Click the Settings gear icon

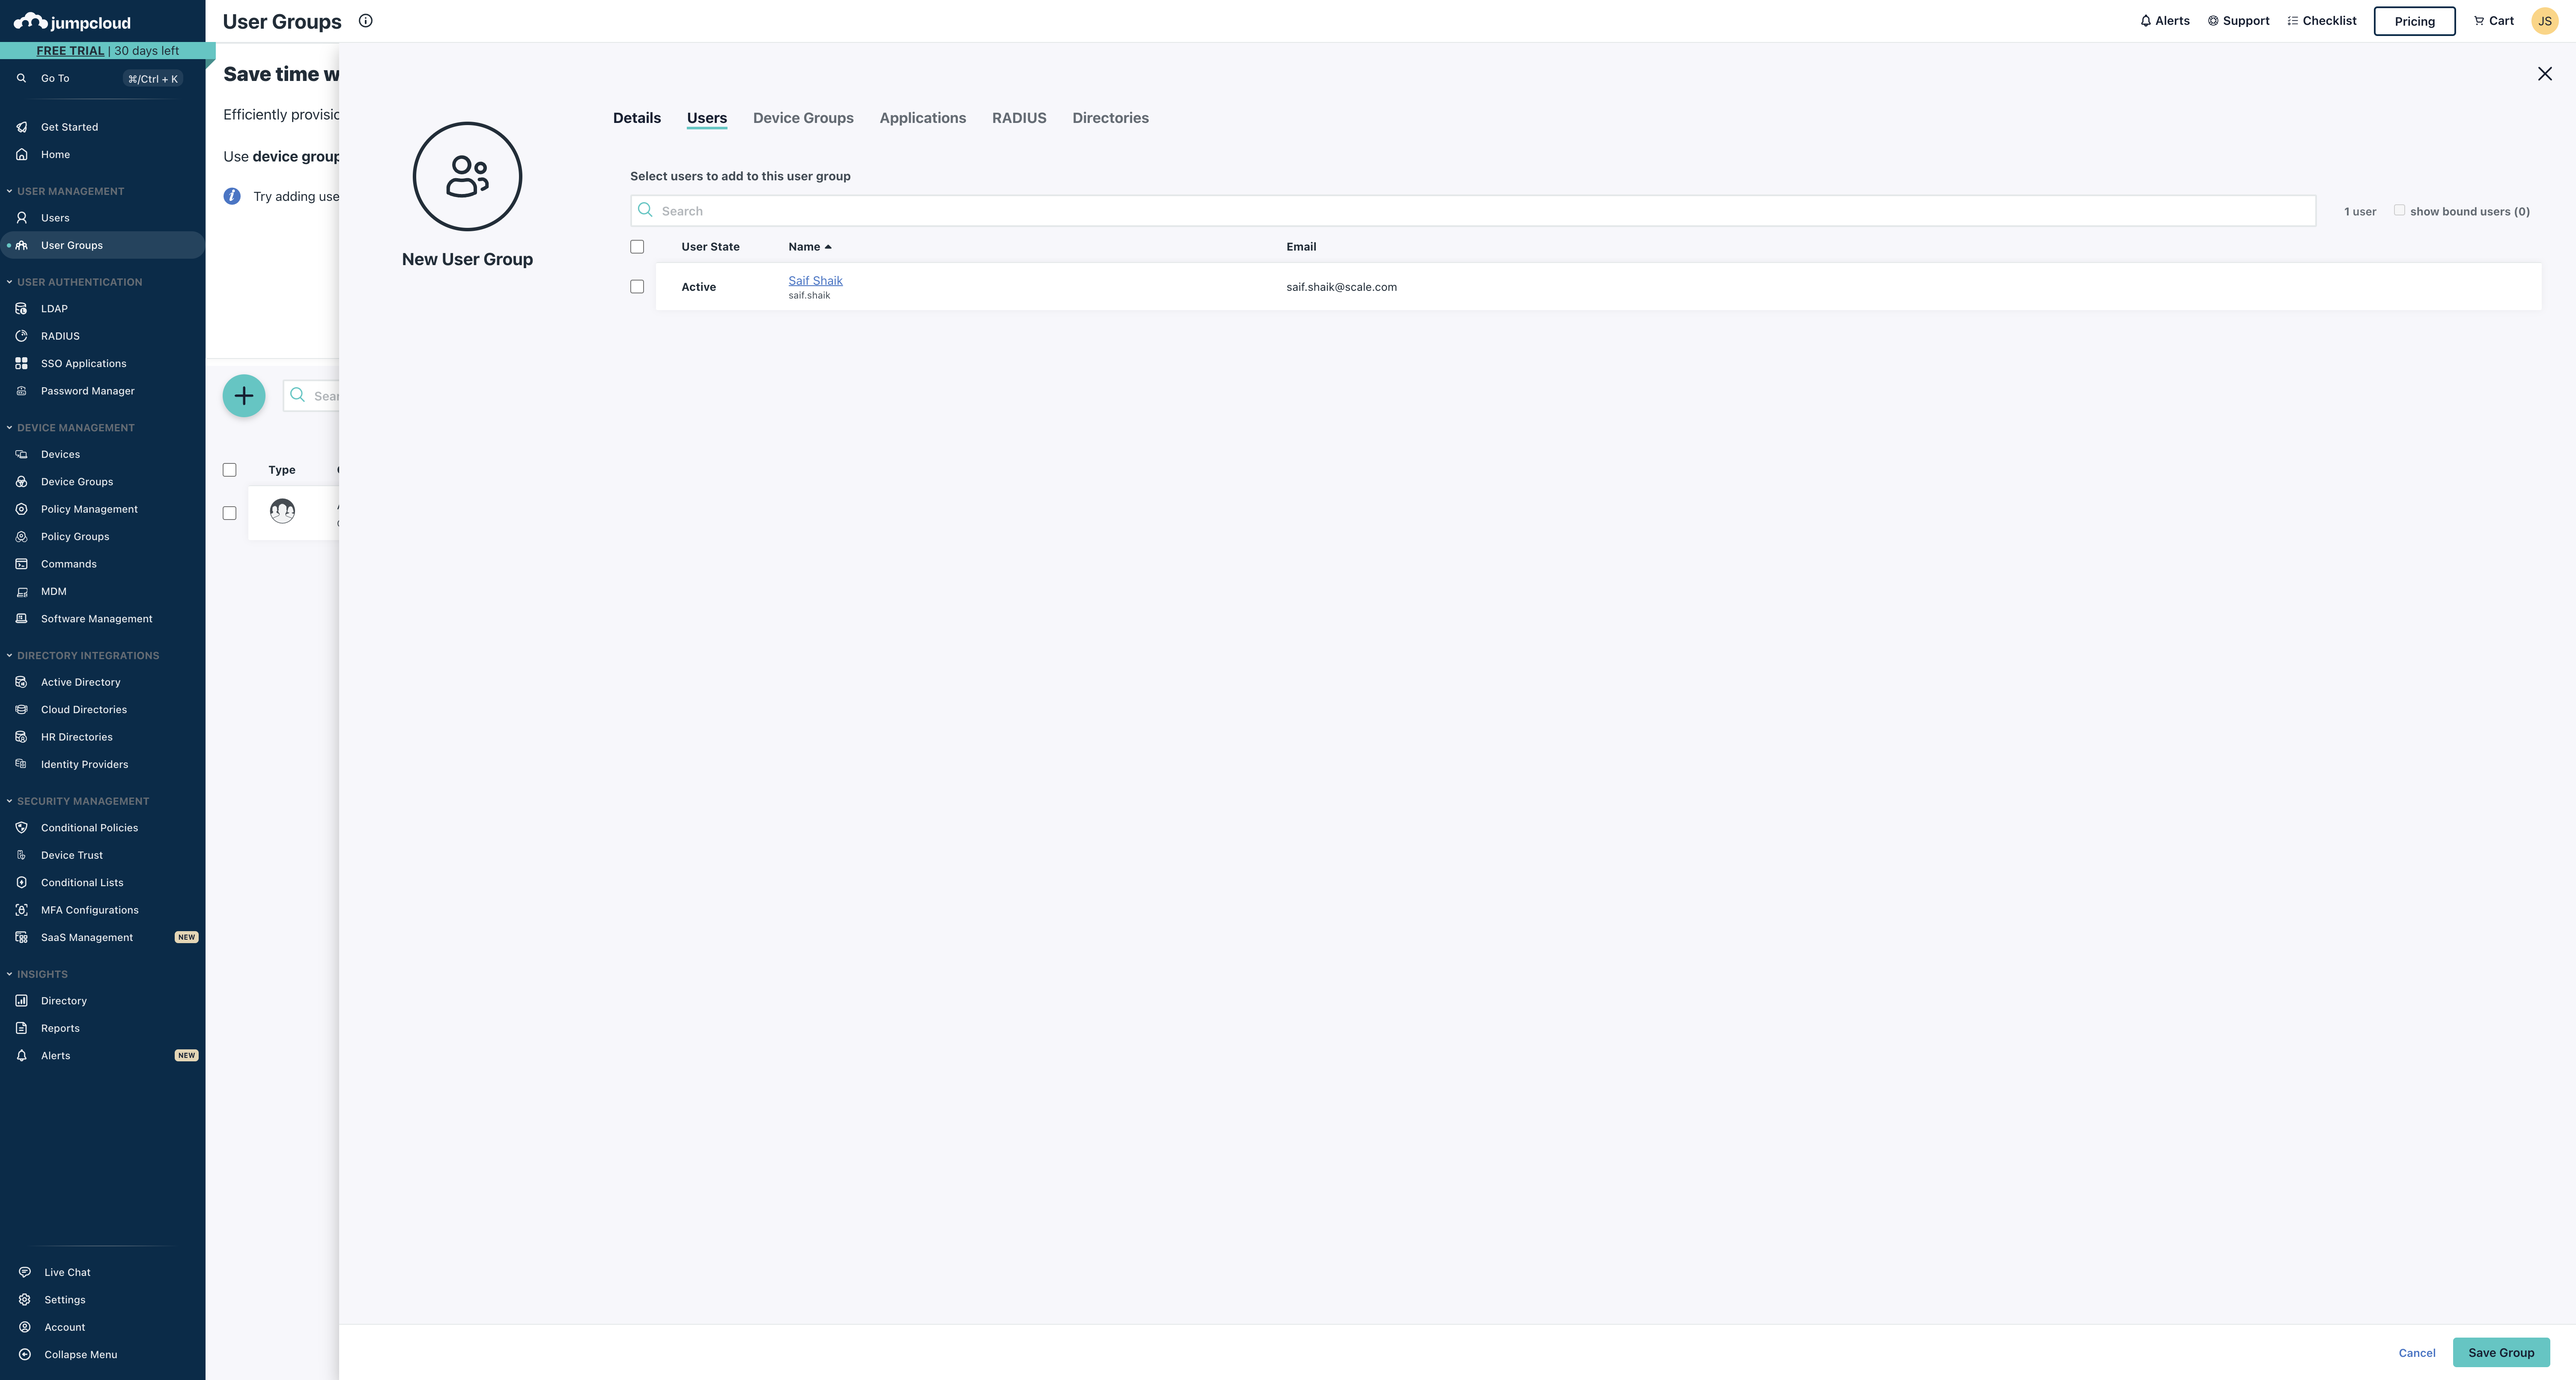point(25,1300)
